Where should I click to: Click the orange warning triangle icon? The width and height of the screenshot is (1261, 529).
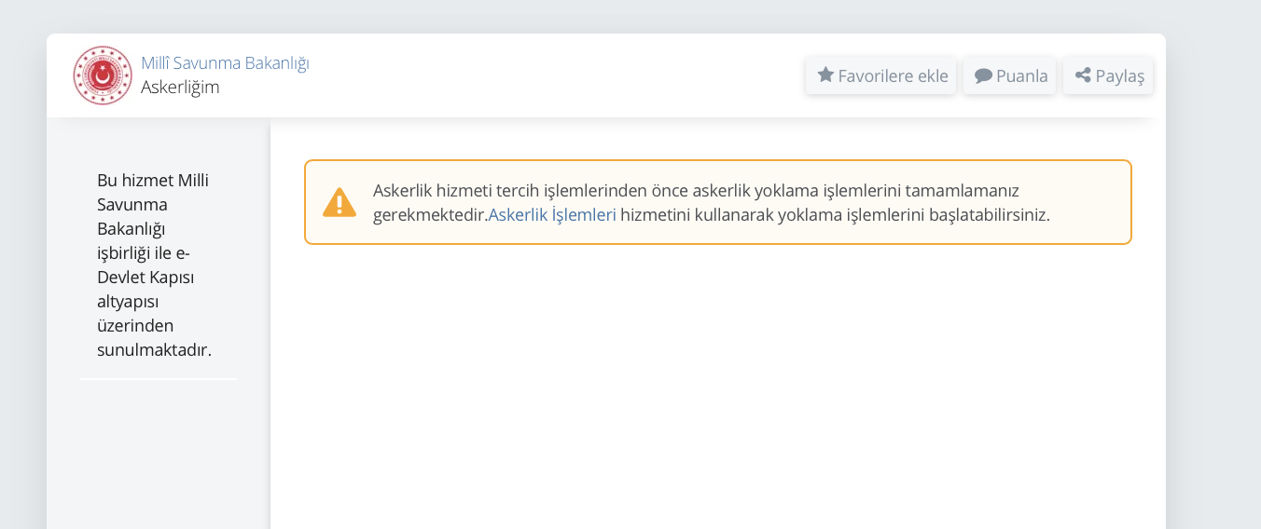pos(339,202)
